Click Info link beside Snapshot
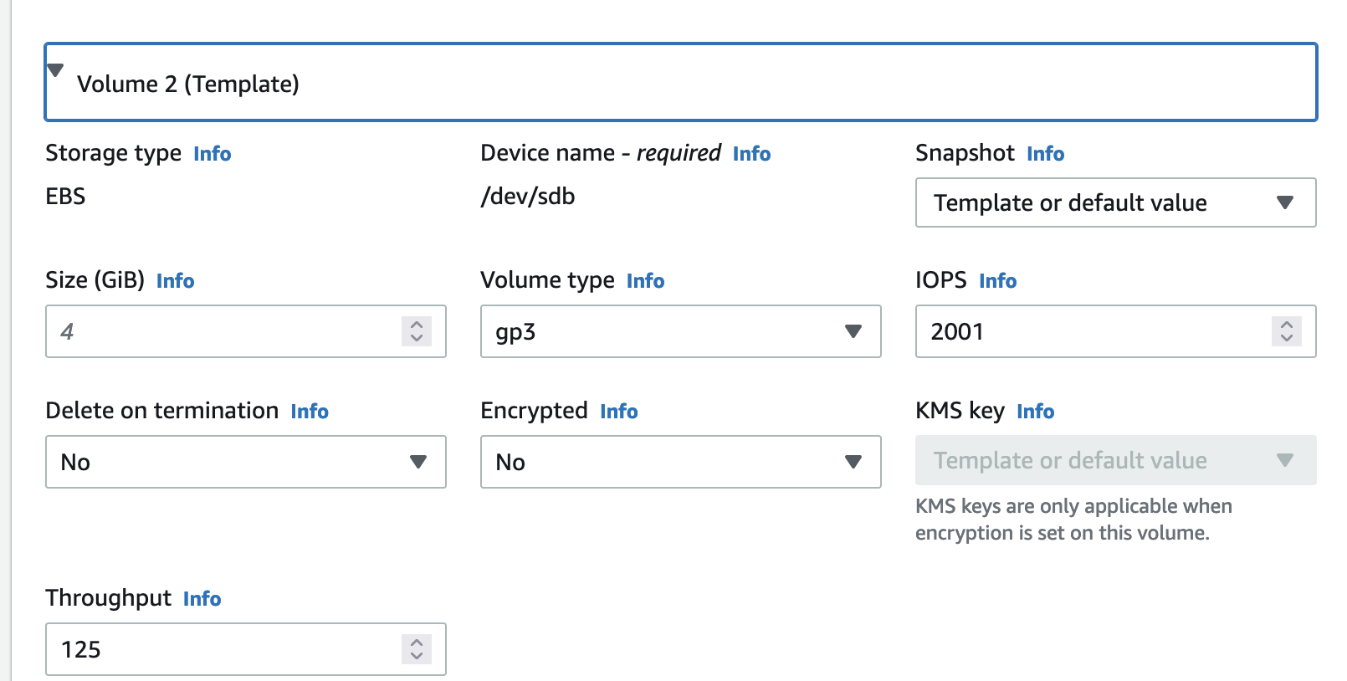 1045,154
